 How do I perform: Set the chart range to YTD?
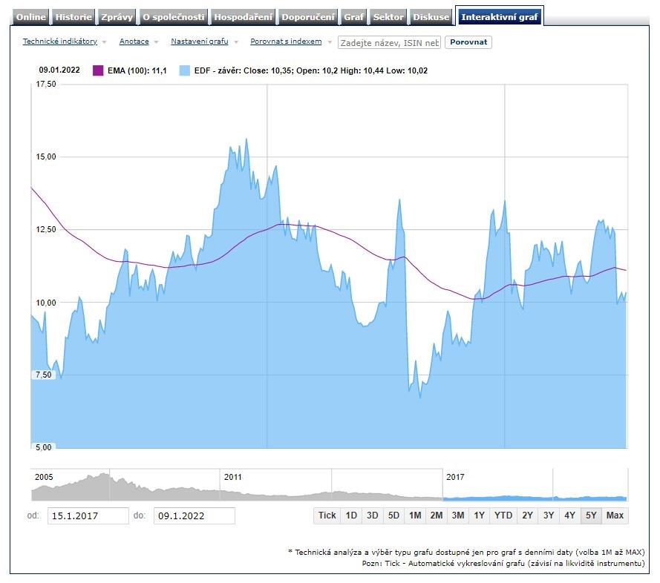[x=503, y=516]
